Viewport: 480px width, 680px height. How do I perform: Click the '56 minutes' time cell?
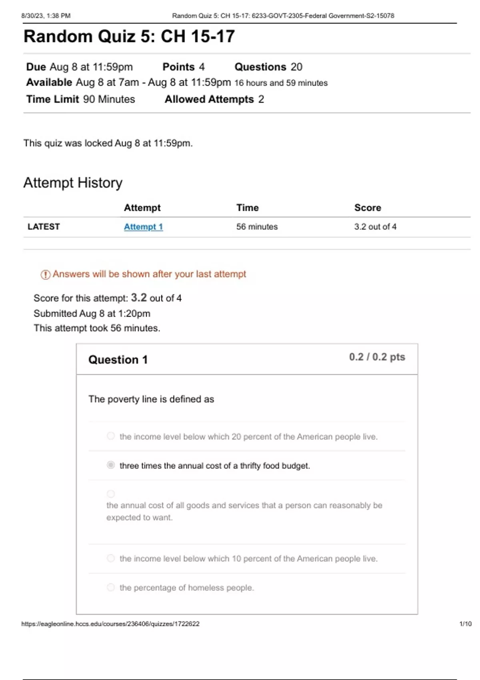(x=257, y=227)
